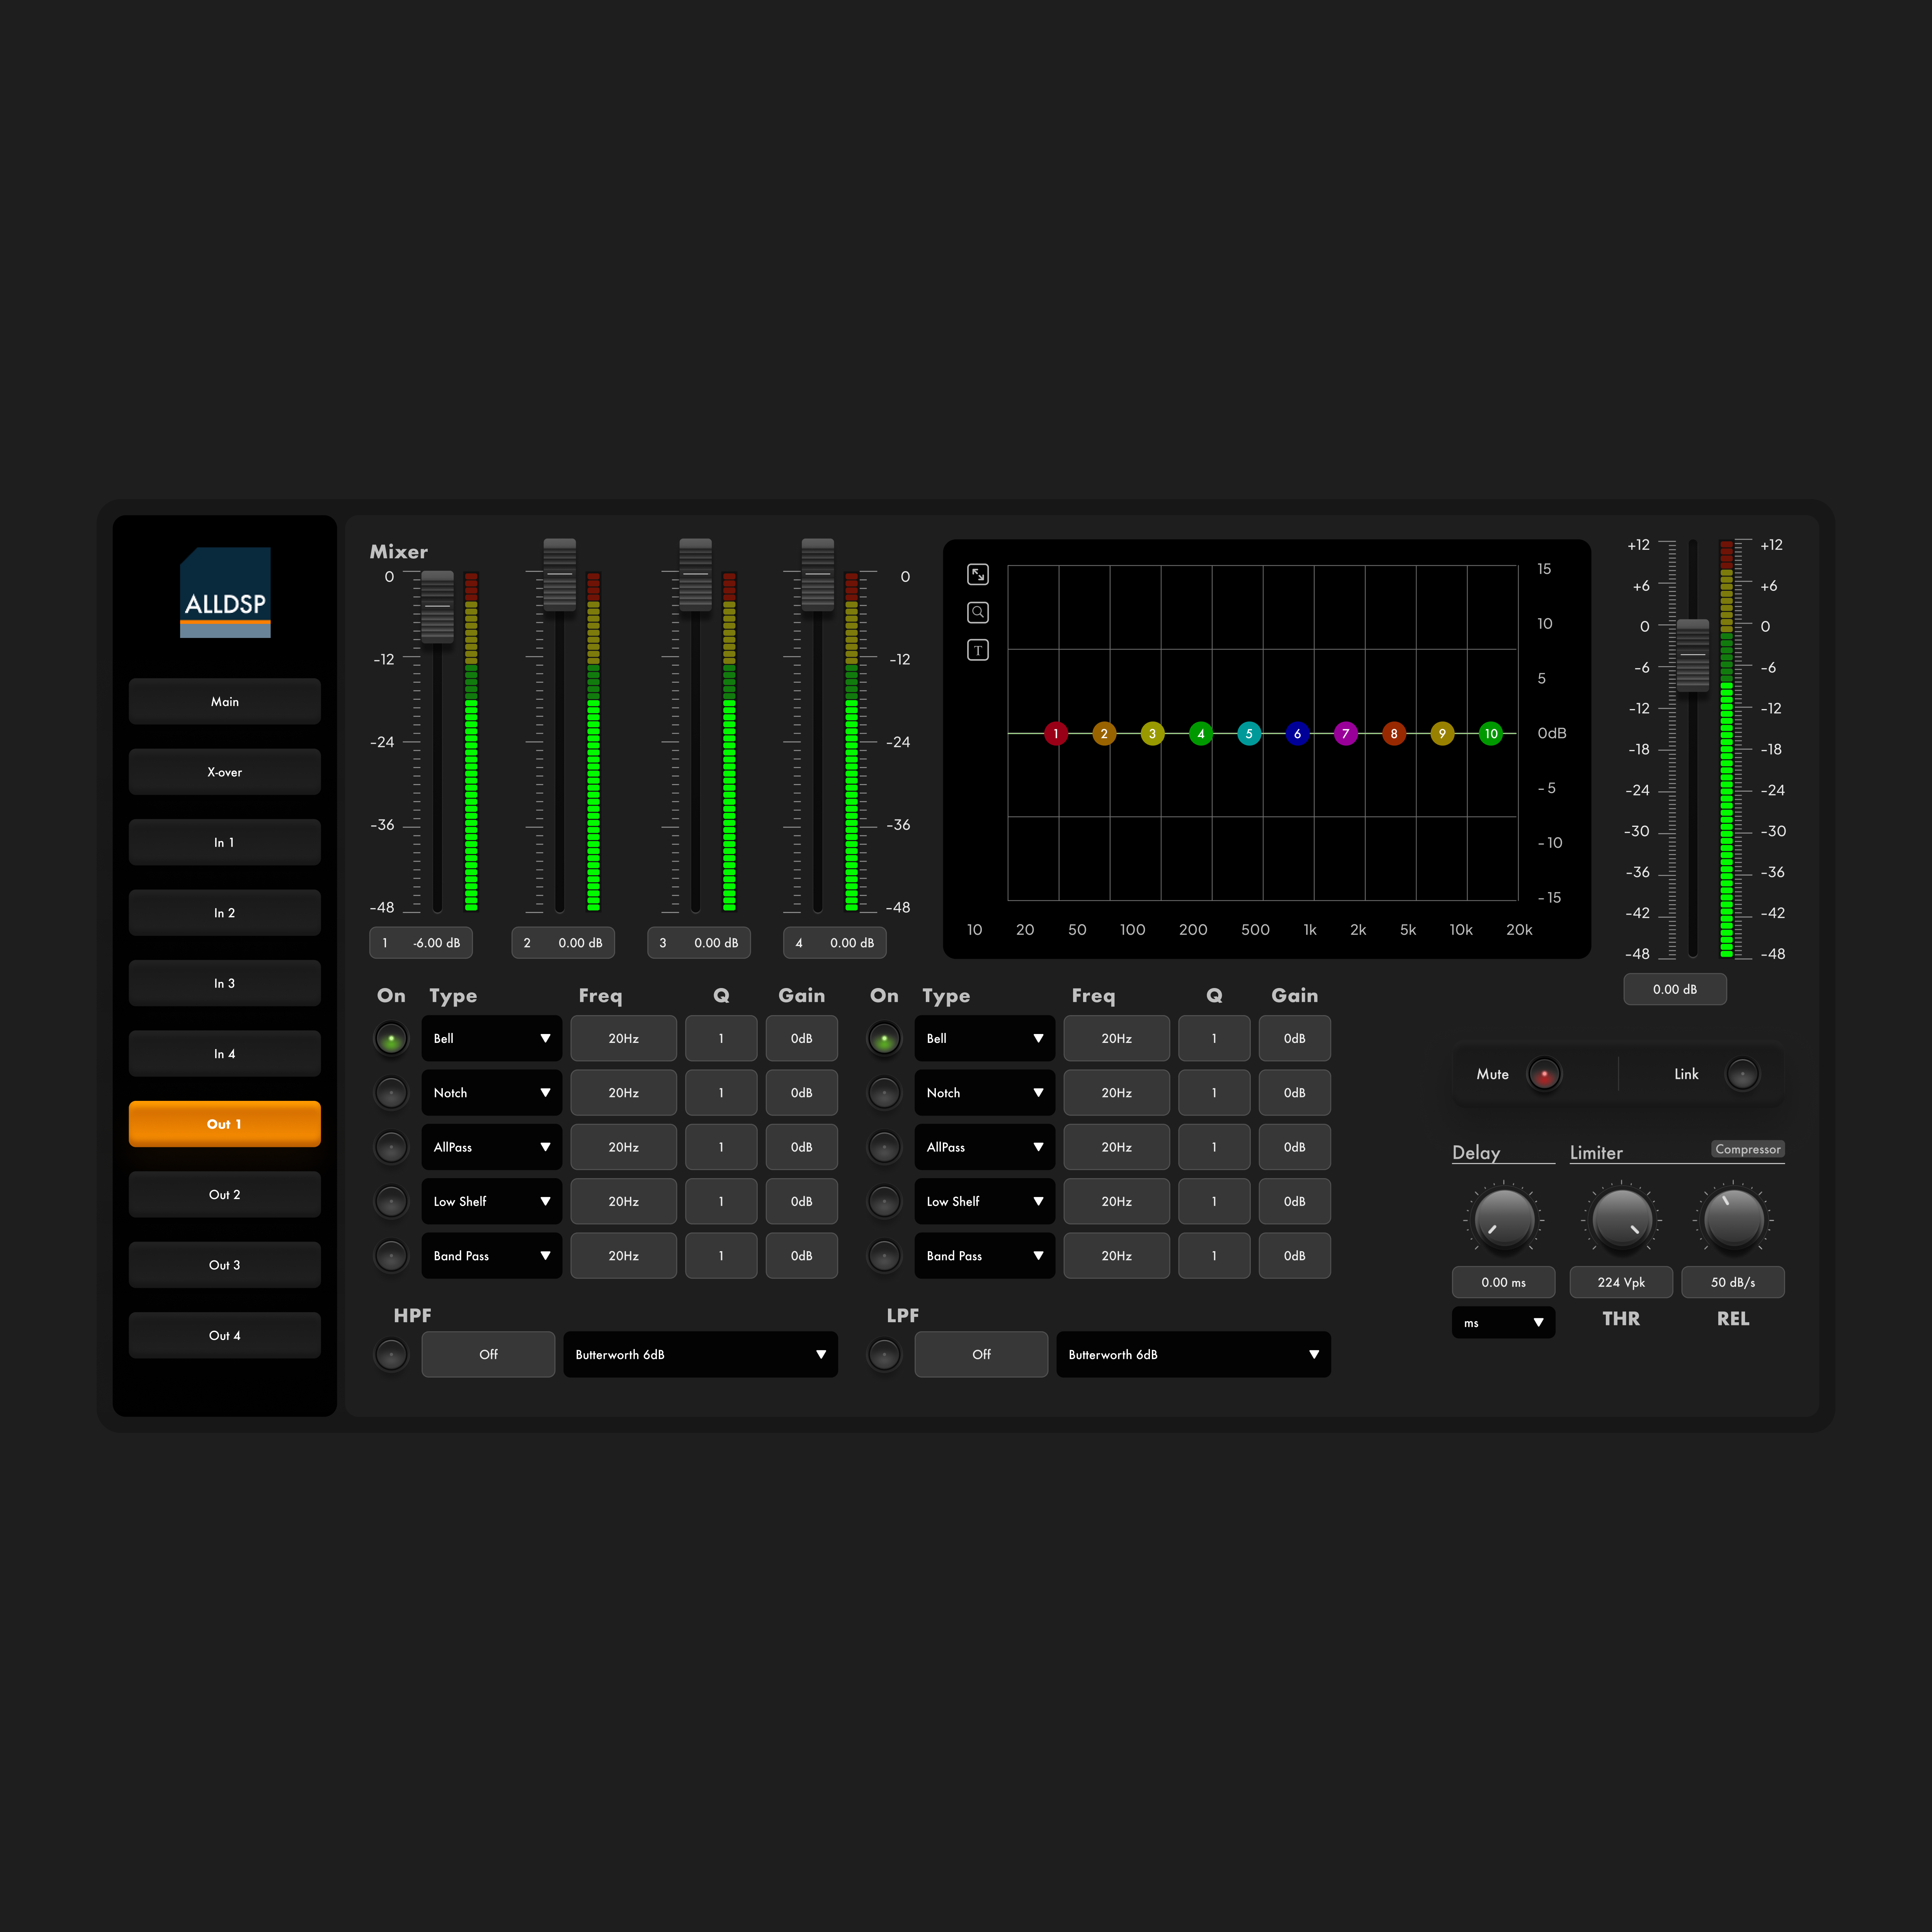Screen dimensions: 1932x1932
Task: Turn on the HPF filter toggle
Action: pyautogui.click(x=391, y=1354)
